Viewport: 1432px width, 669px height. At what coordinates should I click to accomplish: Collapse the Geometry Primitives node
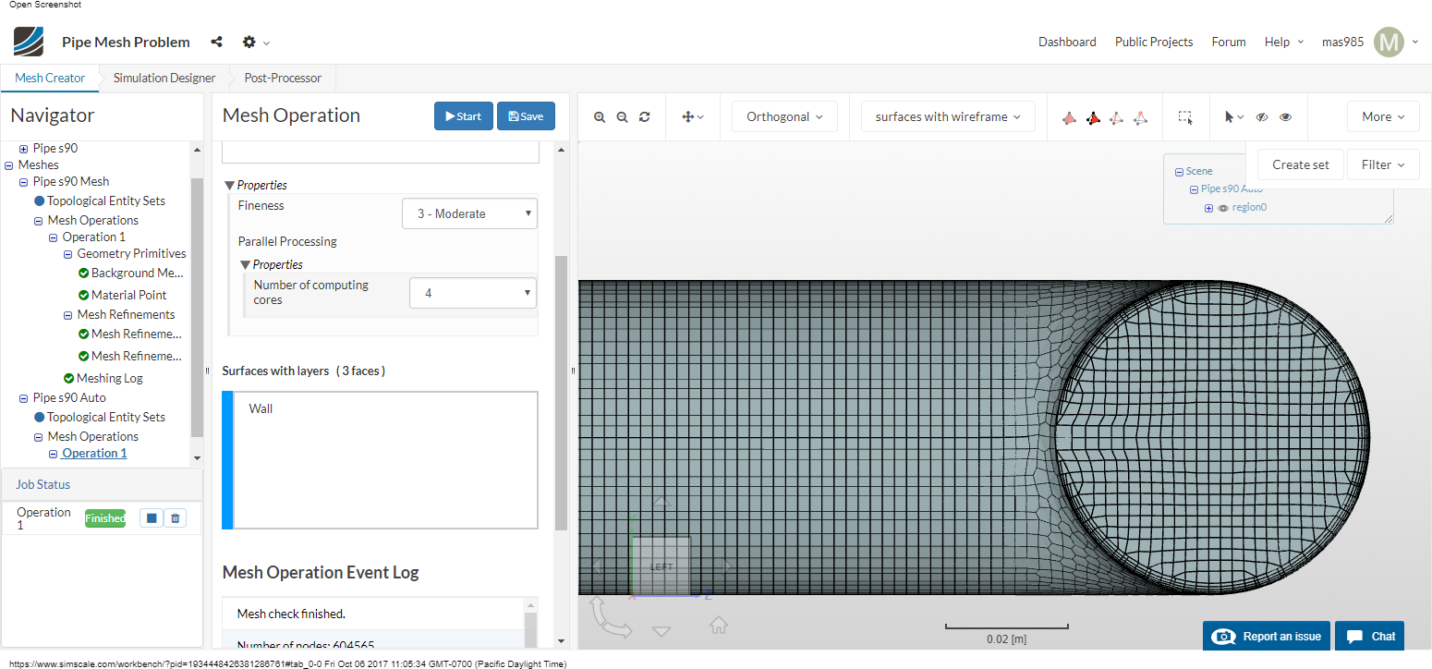(68, 254)
